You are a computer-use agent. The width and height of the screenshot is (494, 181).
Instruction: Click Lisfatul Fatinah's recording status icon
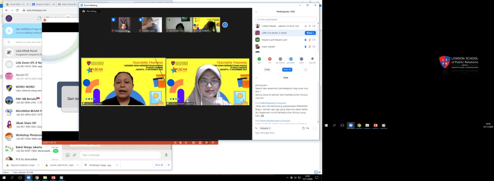pyautogui.click(x=305, y=26)
